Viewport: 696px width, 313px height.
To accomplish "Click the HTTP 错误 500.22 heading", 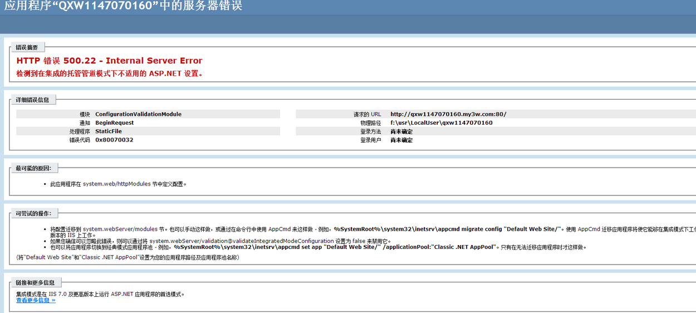I will [x=109, y=61].
